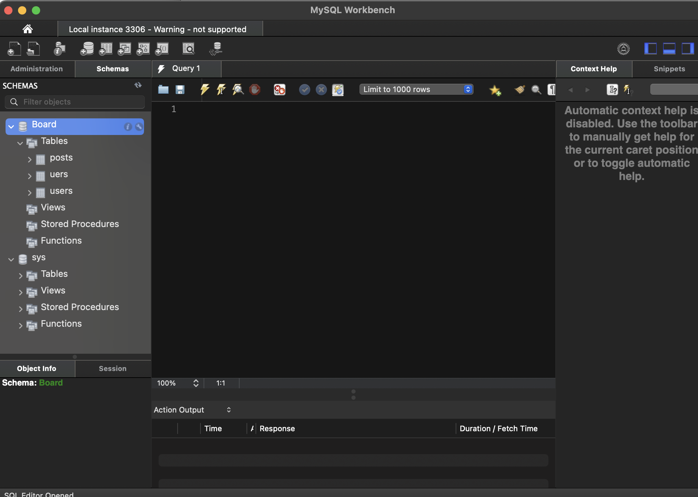
Task: Click the explain query magnifier icon
Action: (x=238, y=90)
